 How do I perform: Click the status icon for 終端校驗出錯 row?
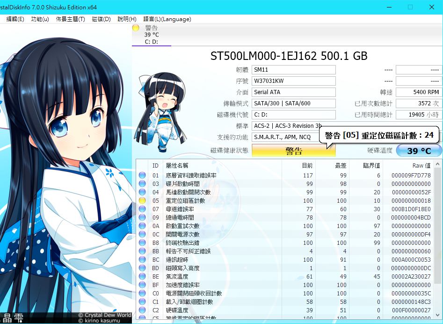142,243
